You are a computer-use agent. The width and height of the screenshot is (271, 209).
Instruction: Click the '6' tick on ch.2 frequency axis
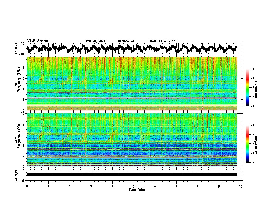point(24,135)
